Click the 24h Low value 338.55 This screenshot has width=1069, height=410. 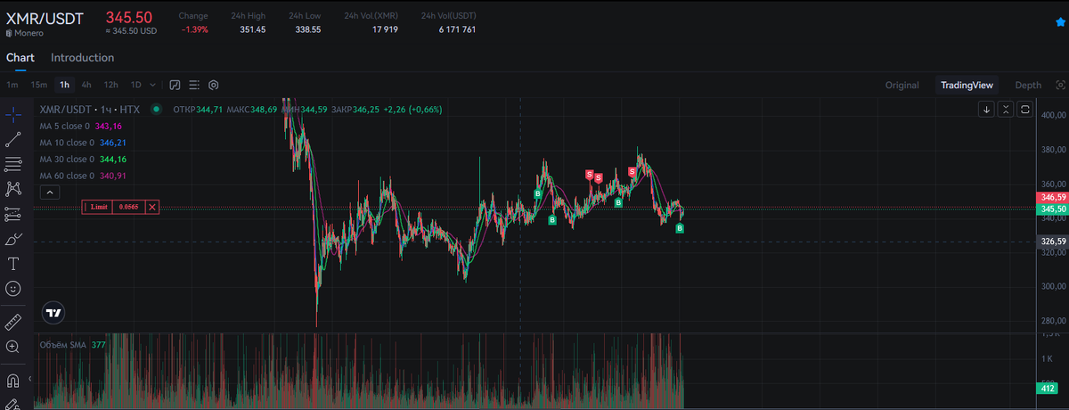point(308,29)
